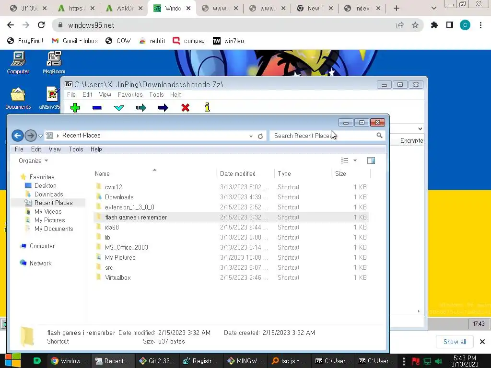Open Chrome profile avatar C
Viewport: 491px width, 368px height.
pos(465,25)
